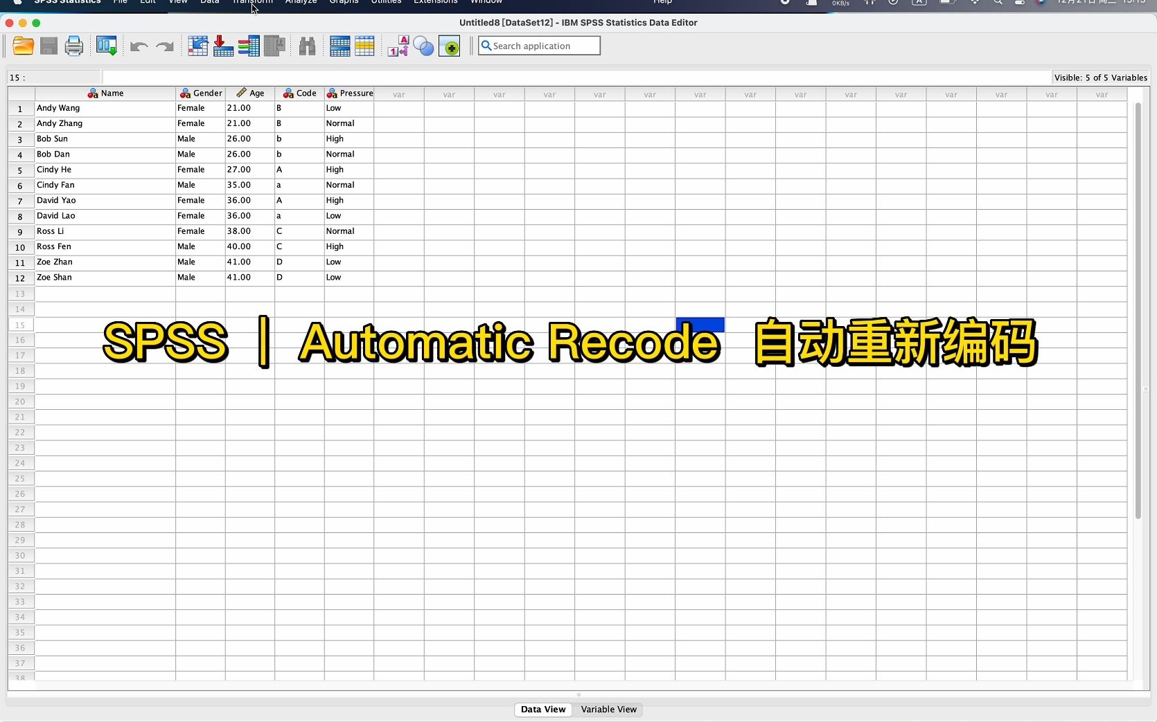Click the Redo arrow to re-enable redo
Viewport: 1157px width, 722px height.
click(x=164, y=46)
